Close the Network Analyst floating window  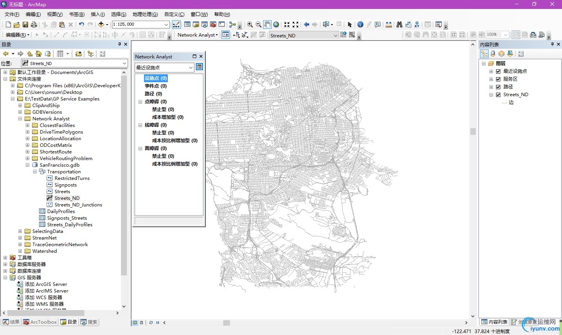201,56
